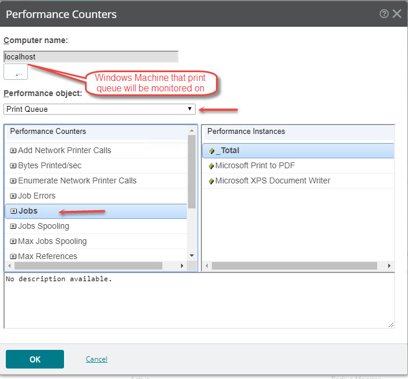
Task: Open the computer browse ellipsis button
Action: pyautogui.click(x=16, y=72)
